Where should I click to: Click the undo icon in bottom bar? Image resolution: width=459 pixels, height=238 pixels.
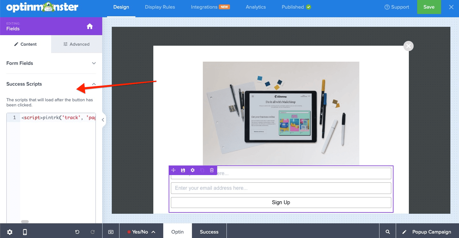tap(77, 232)
